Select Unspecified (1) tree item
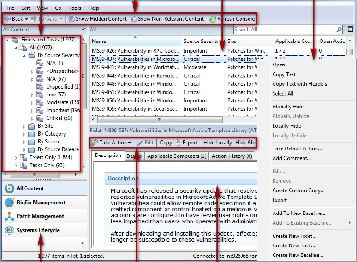This screenshot has width=357, height=262. coord(63,87)
